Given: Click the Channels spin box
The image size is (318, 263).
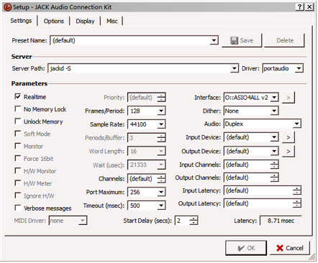Looking at the screenshot, I should [x=146, y=179].
